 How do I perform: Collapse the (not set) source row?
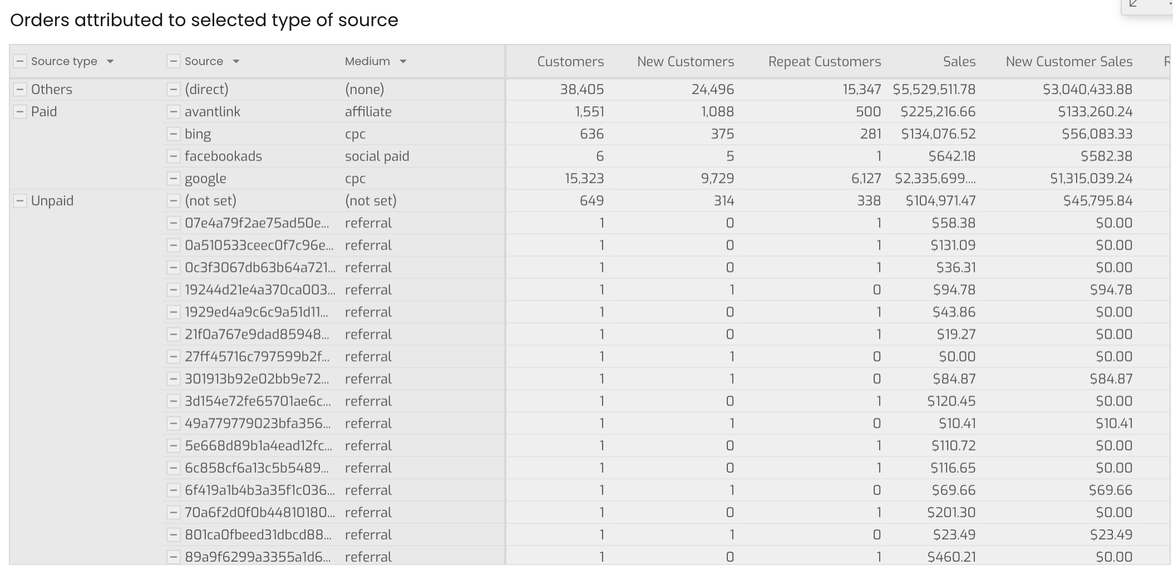[174, 200]
